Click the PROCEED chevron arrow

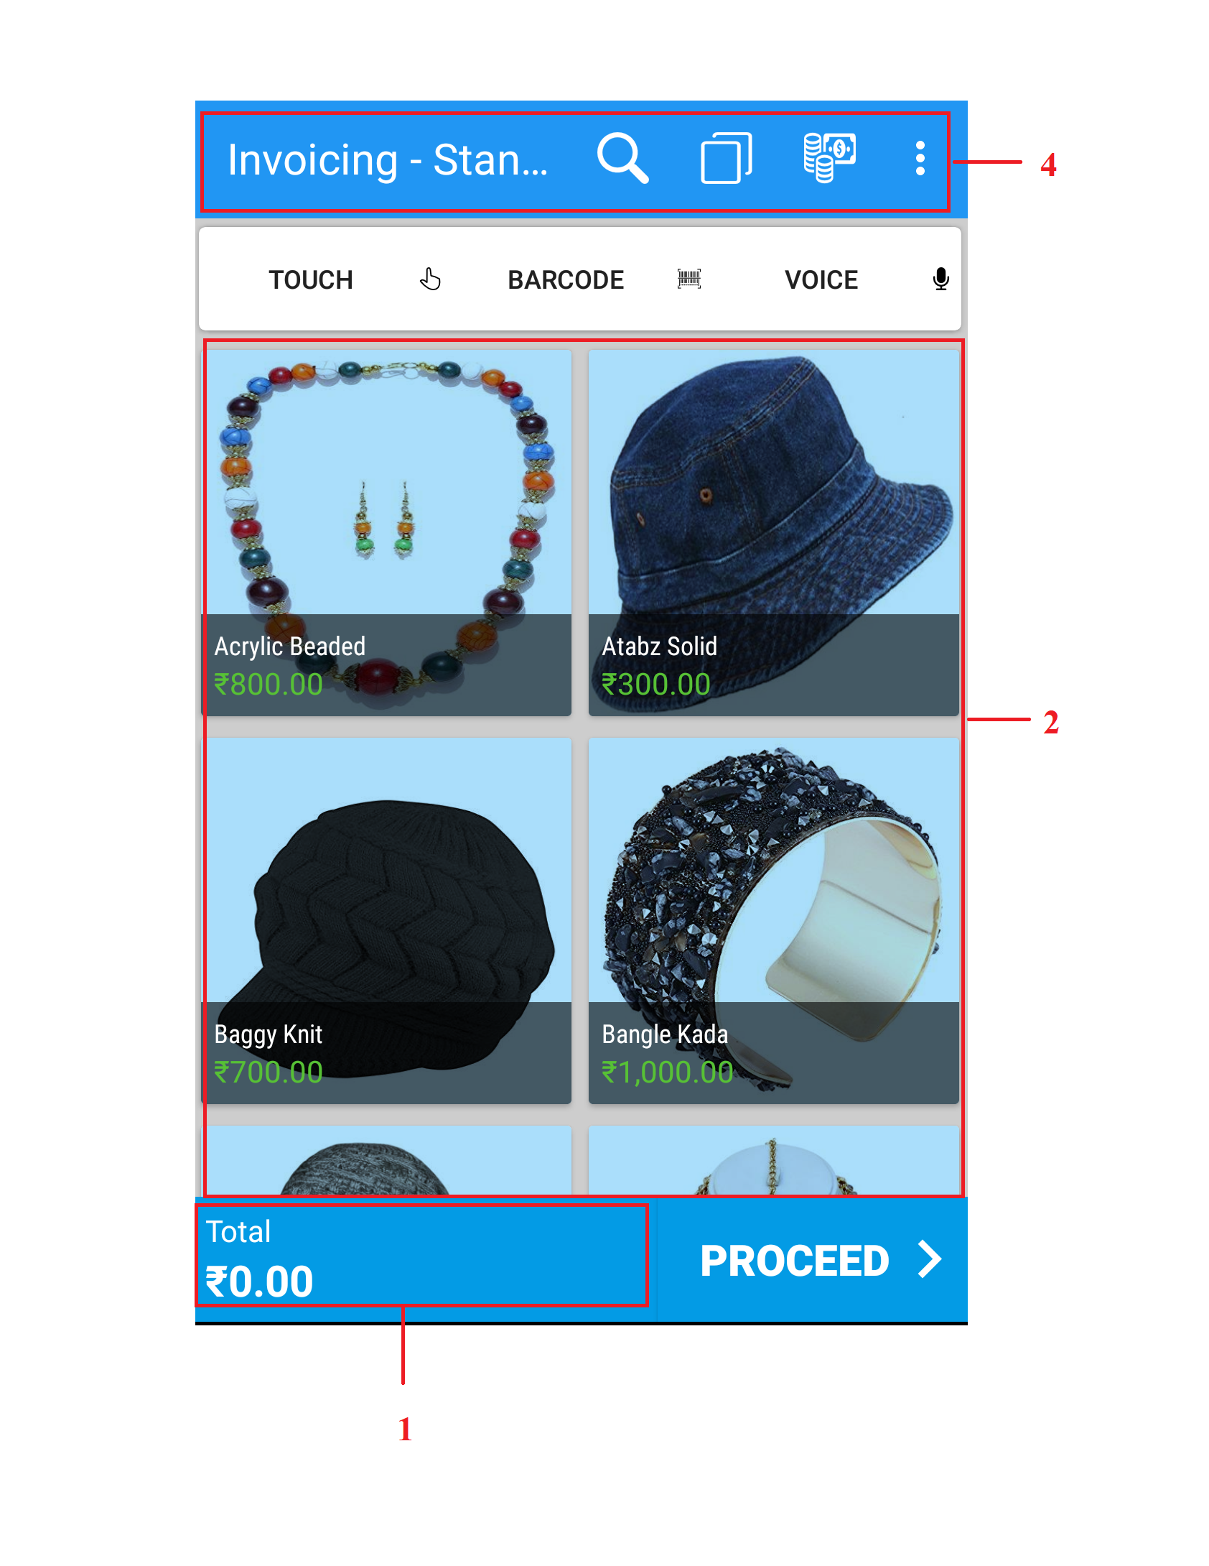pos(930,1260)
